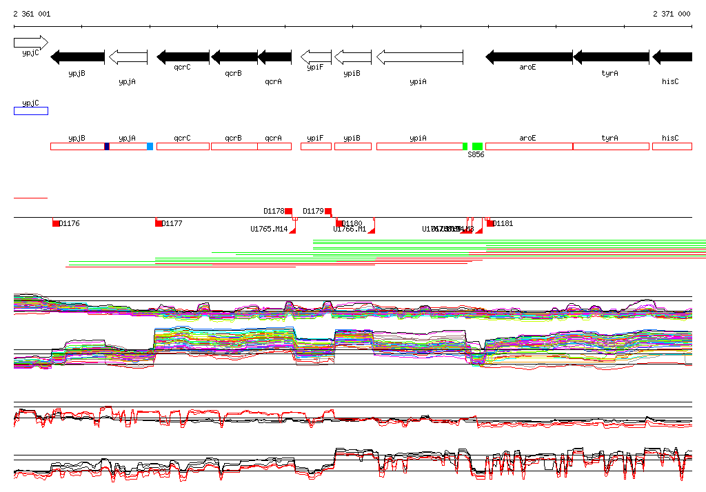Select the hisC gene arrow

tap(672, 57)
